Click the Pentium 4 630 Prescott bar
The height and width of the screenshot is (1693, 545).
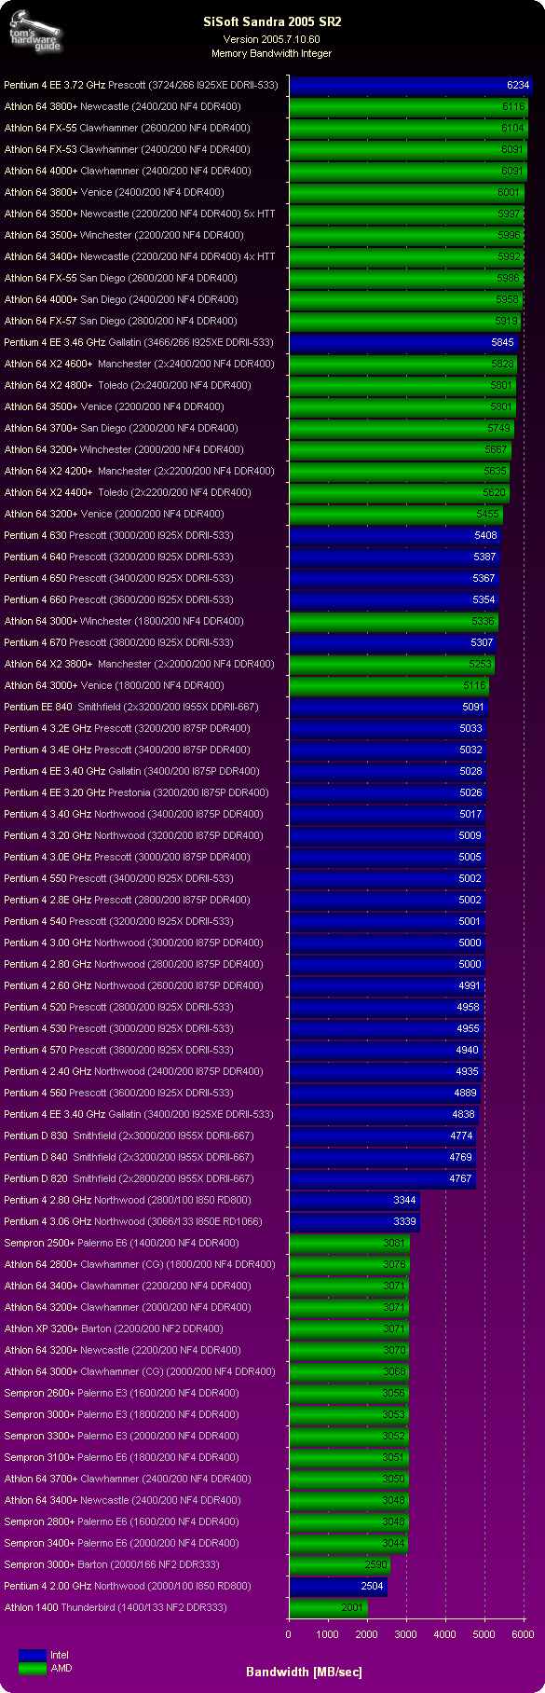395,535
